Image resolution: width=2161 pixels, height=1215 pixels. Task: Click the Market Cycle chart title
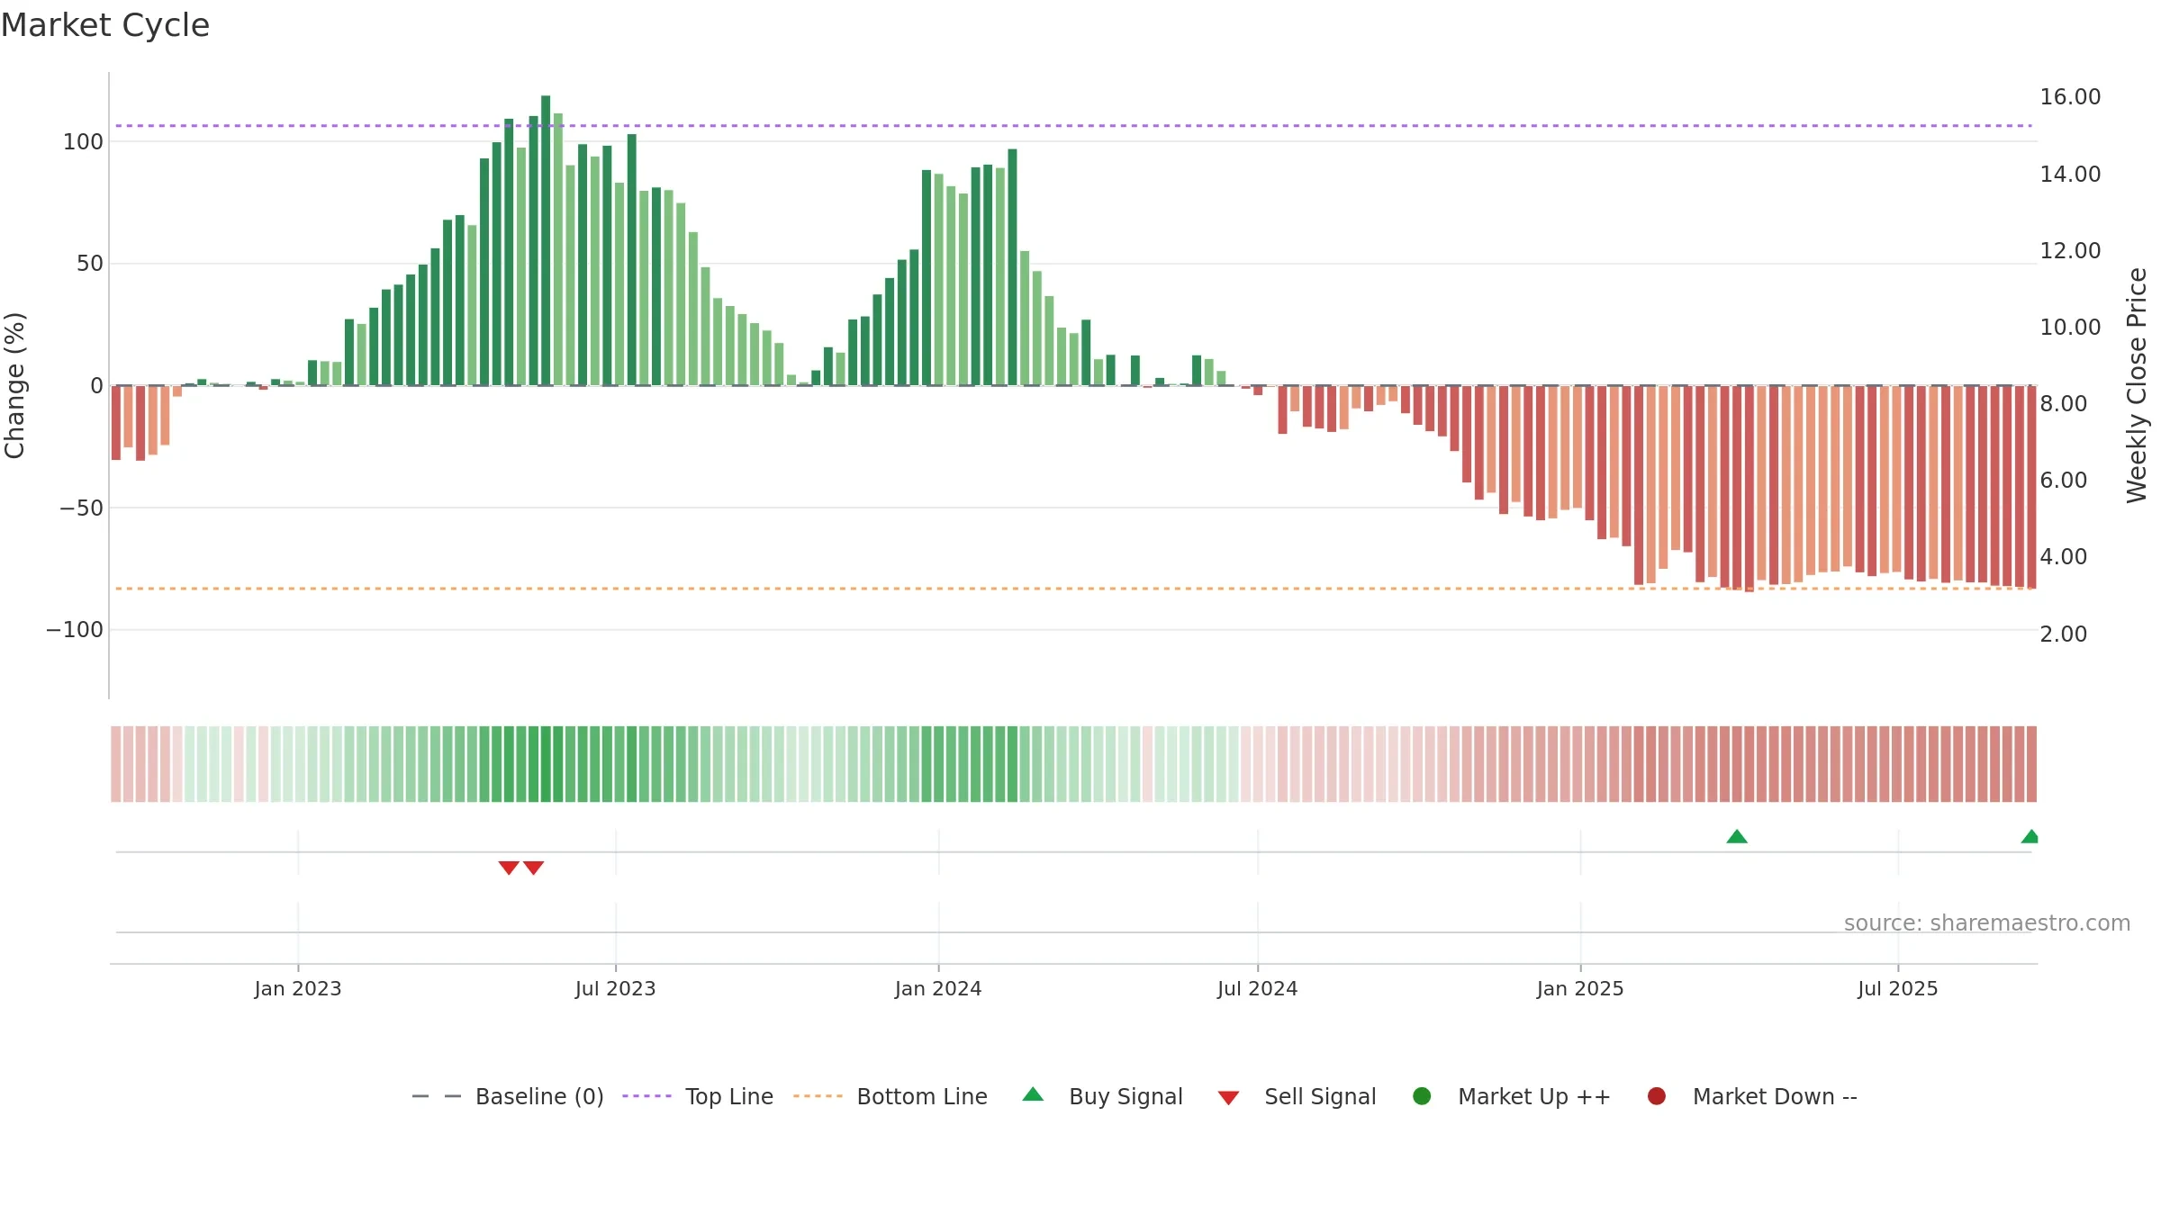(105, 25)
